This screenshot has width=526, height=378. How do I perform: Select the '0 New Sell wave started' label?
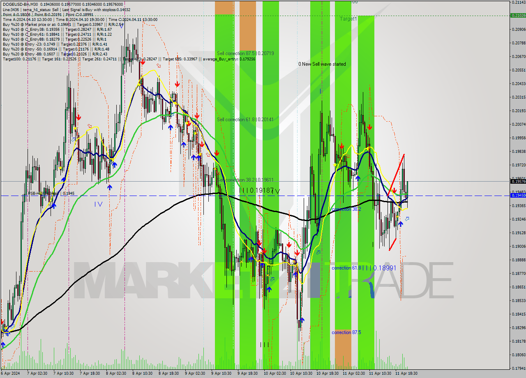(322, 64)
